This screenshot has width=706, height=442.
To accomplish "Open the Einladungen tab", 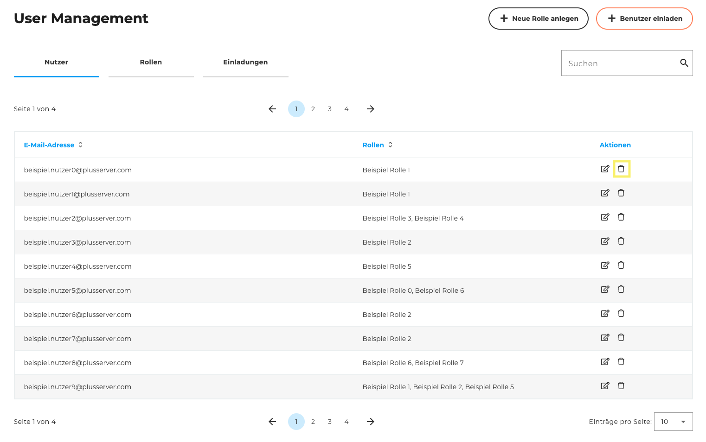I will click(245, 63).
